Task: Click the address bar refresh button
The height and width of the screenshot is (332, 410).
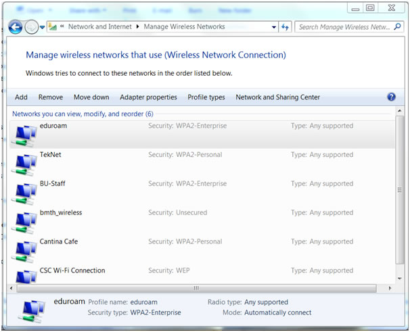Action: pos(285,27)
